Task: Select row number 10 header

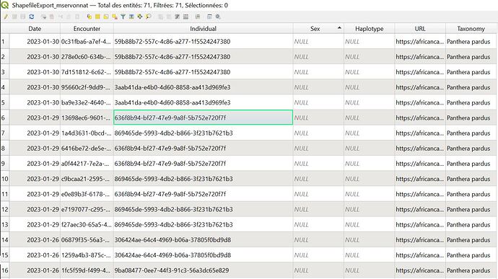Action: pos(5,179)
